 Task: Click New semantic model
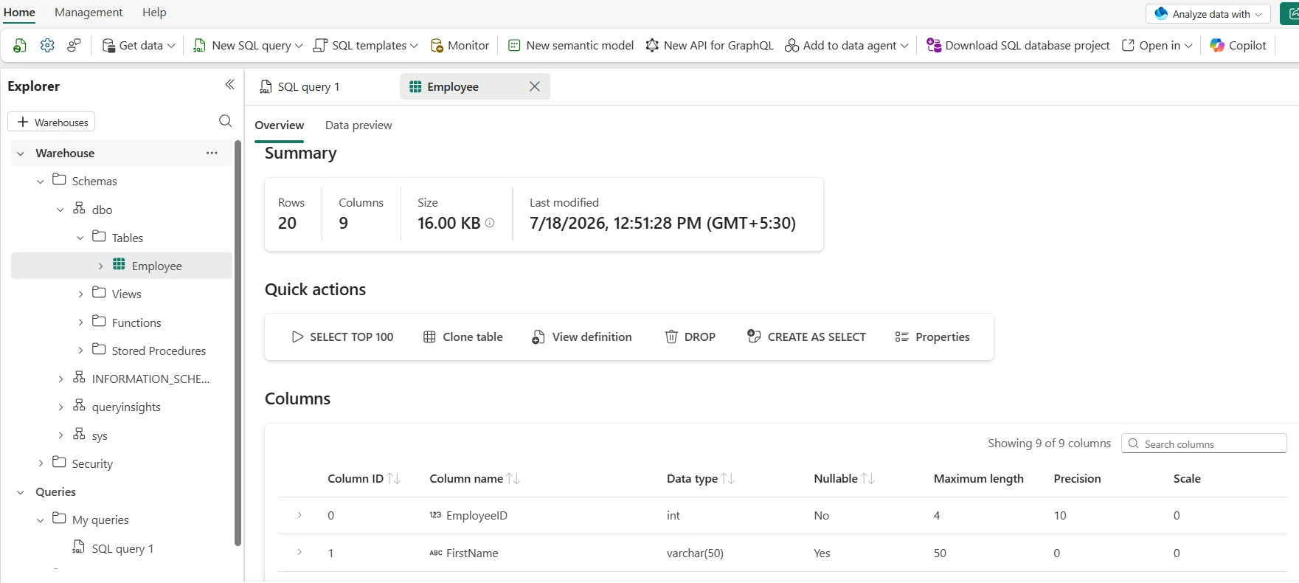tap(571, 45)
